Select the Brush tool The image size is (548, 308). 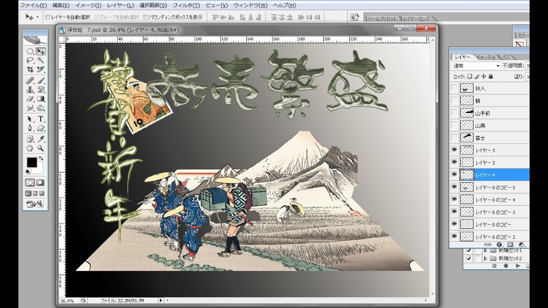click(x=41, y=80)
